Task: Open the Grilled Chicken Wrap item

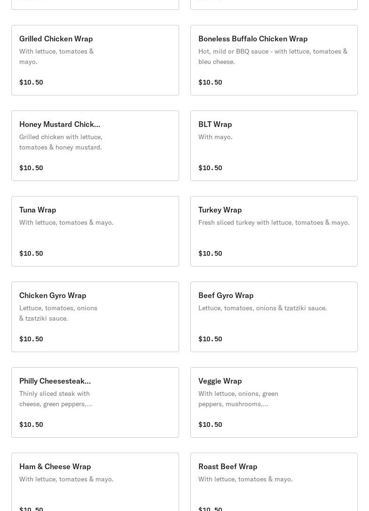Action: click(x=95, y=60)
